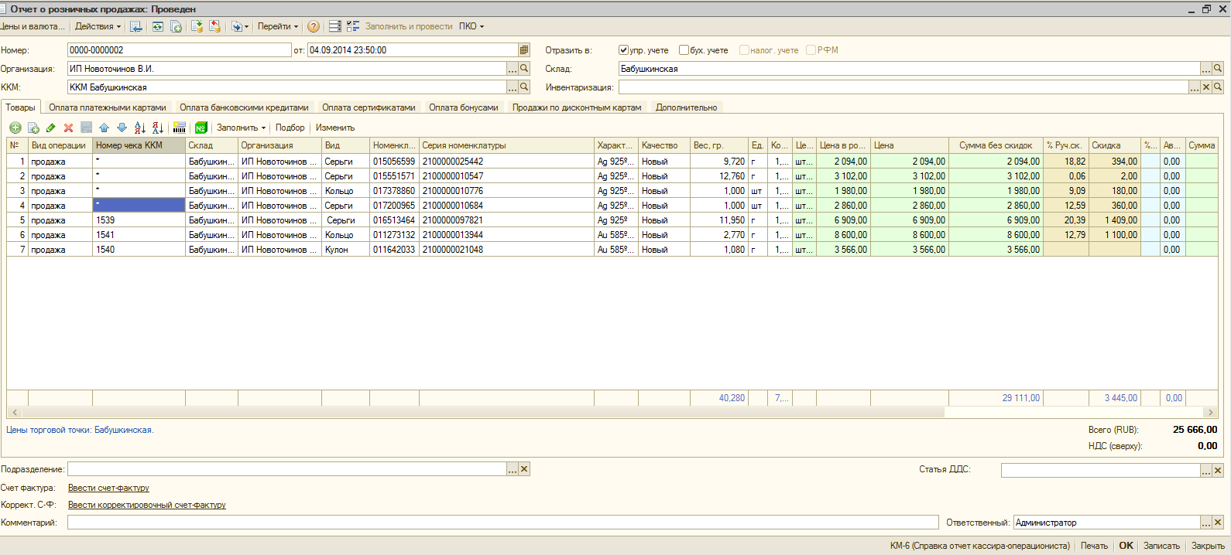The height and width of the screenshot is (555, 1231).
Task: Open calendar picker beside date field
Action: [x=524, y=50]
